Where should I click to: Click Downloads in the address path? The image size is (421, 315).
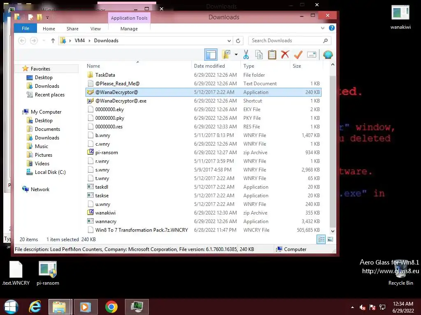tap(106, 41)
